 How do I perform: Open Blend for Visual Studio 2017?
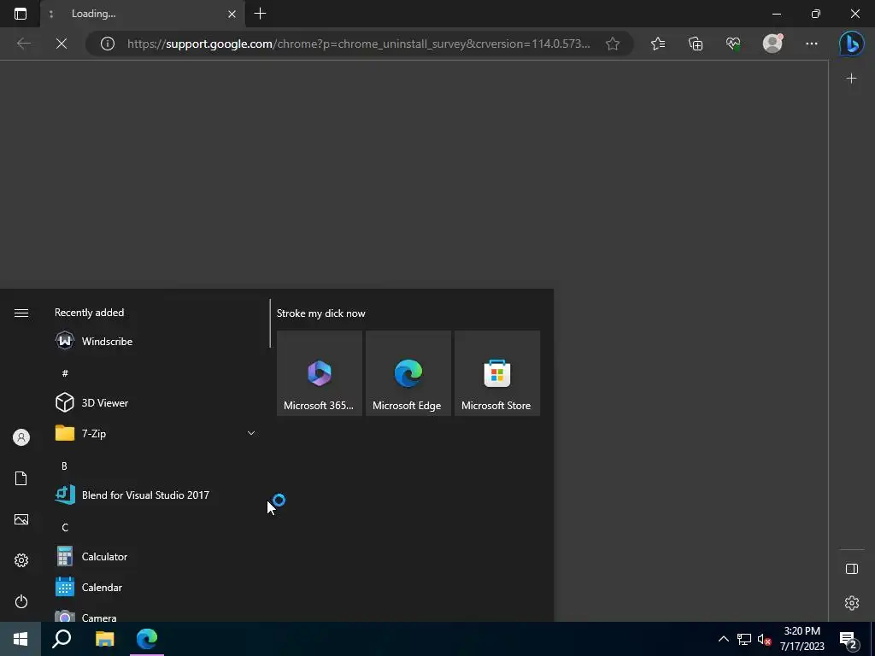point(156,495)
